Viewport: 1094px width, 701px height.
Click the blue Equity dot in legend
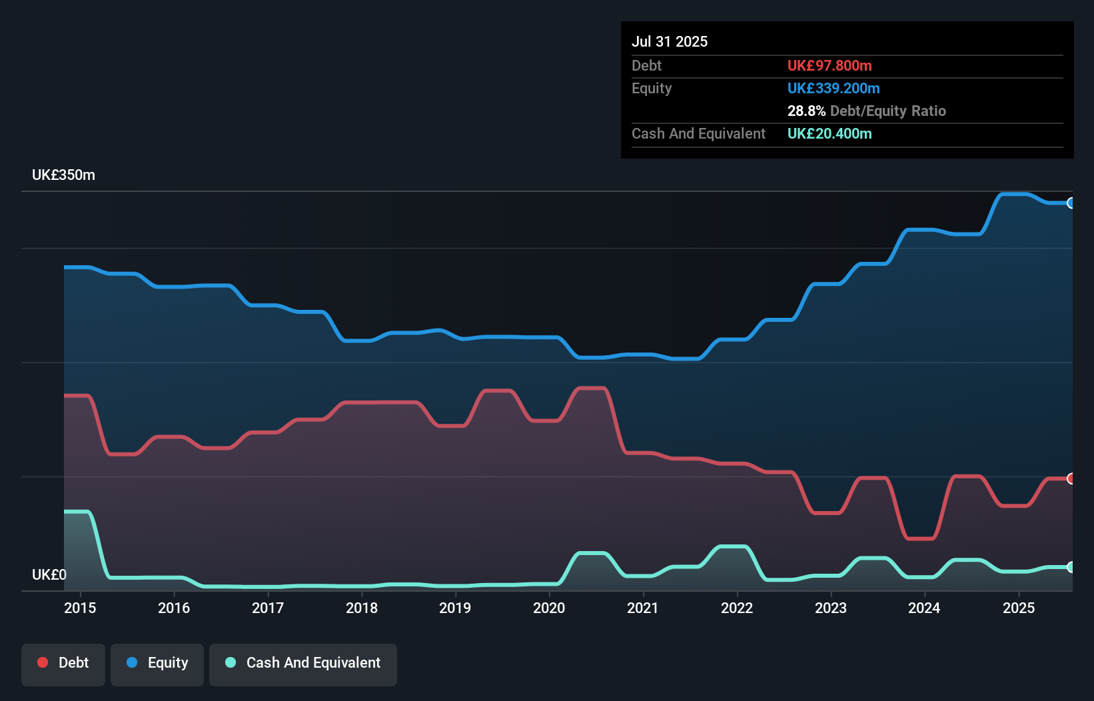pos(132,662)
